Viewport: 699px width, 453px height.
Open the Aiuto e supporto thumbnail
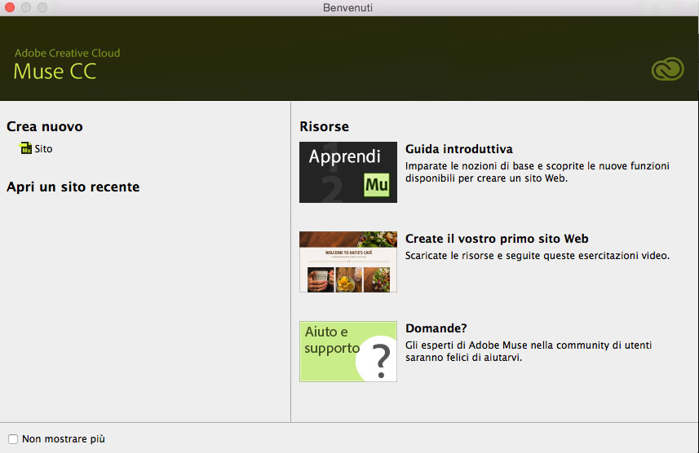click(348, 351)
